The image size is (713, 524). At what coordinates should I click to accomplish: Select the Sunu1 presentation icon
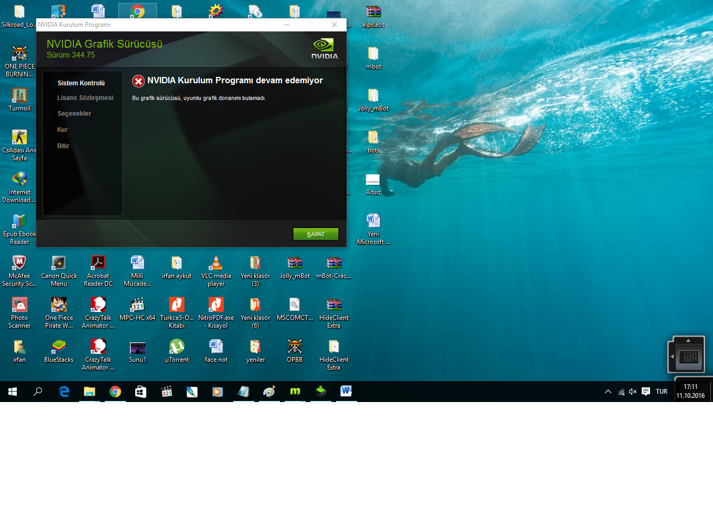click(x=137, y=351)
